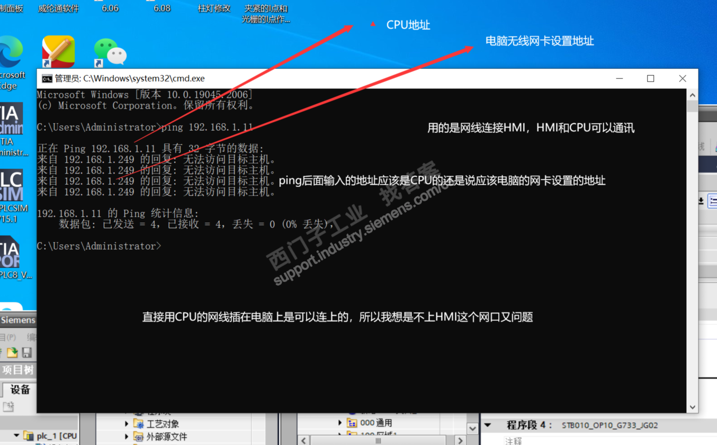Minimize the cmd.exe window

point(620,79)
